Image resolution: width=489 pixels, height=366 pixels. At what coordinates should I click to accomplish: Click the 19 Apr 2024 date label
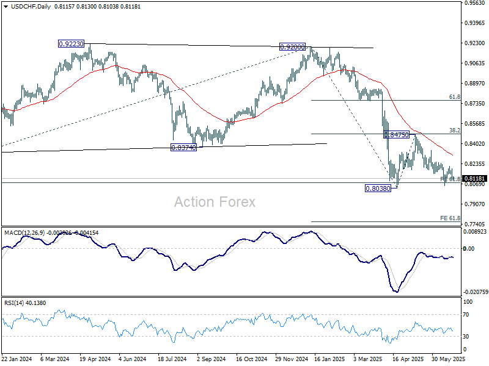(95, 359)
